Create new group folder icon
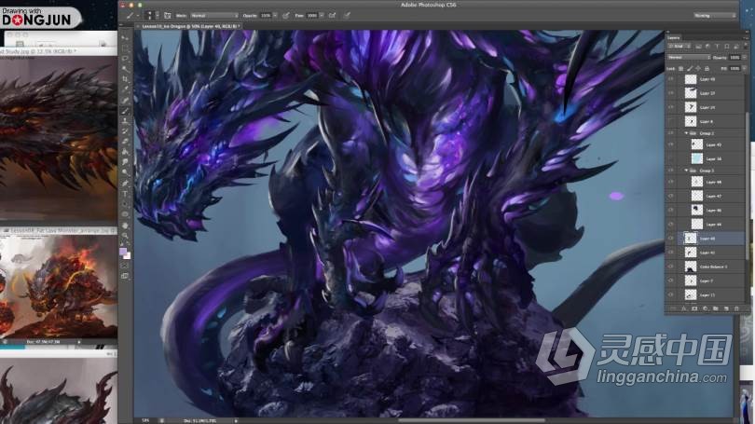Screen dimensions: 755x424 tap(716, 308)
